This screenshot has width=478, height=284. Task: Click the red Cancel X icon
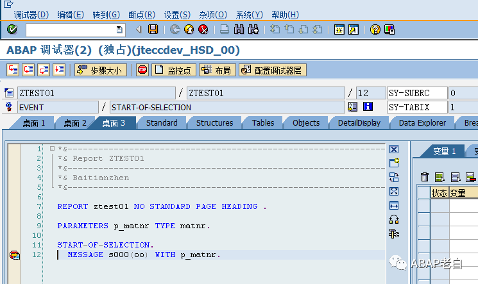[203, 29]
